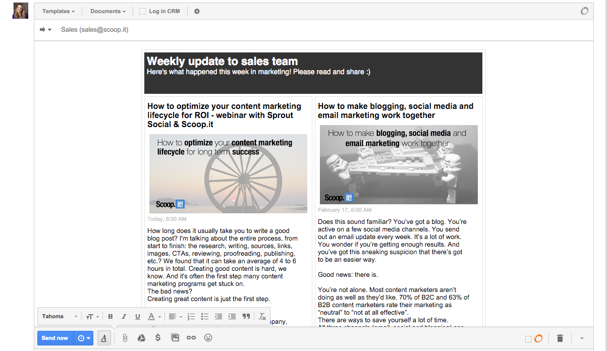Insert a link with the chain icon
Viewport: 607px width, 351px height.
(x=191, y=338)
